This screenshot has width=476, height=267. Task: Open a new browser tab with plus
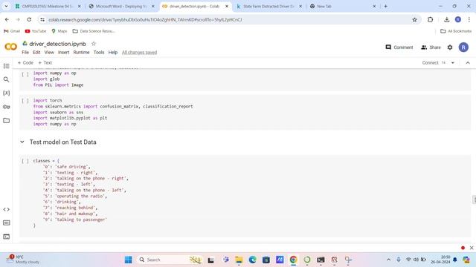point(385,6)
